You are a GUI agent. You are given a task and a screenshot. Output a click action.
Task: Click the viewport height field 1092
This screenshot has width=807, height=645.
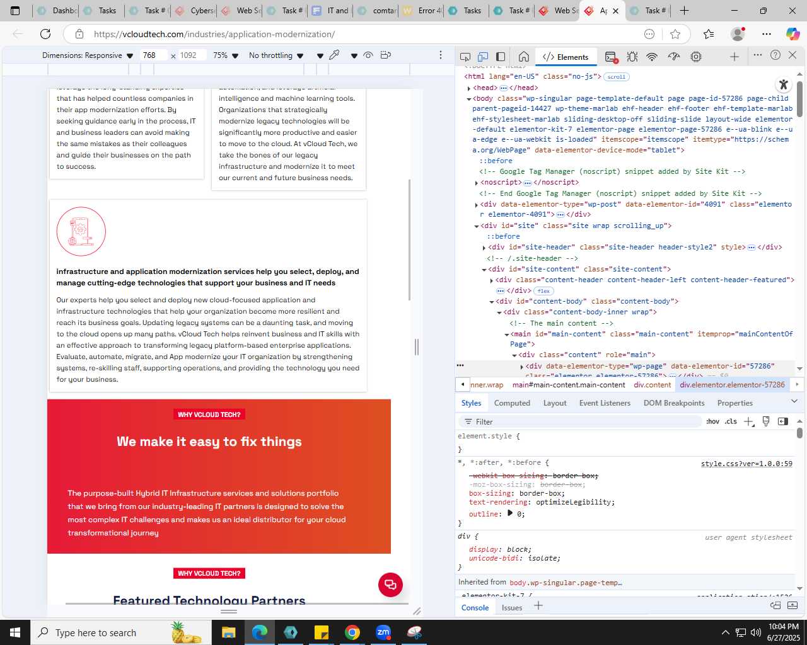(x=192, y=55)
